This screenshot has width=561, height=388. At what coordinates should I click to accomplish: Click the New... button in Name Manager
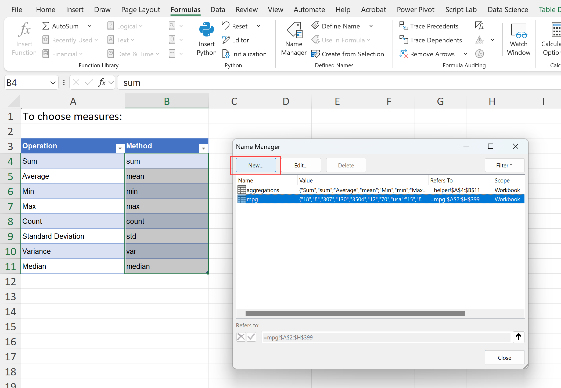pos(256,165)
